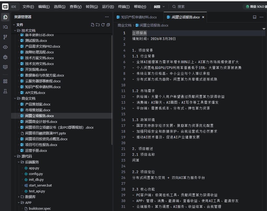Toggle the eye preview icon in sidebar
267x211 pixels.
[5, 47]
